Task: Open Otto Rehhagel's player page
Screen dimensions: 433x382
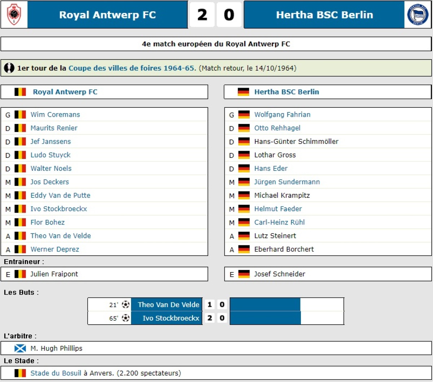Action: [277, 128]
